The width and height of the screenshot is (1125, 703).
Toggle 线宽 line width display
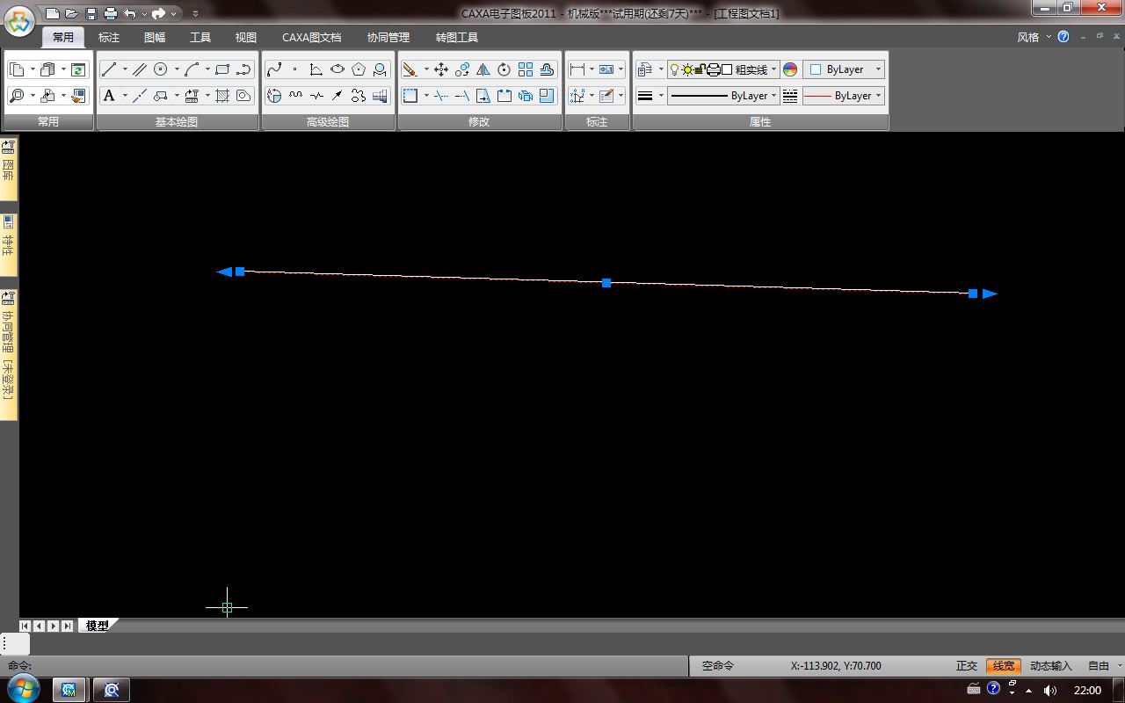(1004, 666)
